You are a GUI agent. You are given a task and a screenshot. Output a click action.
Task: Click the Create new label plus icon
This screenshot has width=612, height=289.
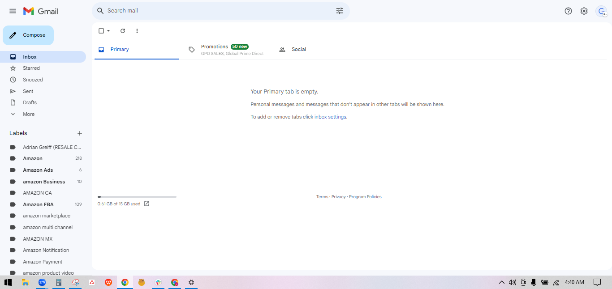(x=80, y=133)
